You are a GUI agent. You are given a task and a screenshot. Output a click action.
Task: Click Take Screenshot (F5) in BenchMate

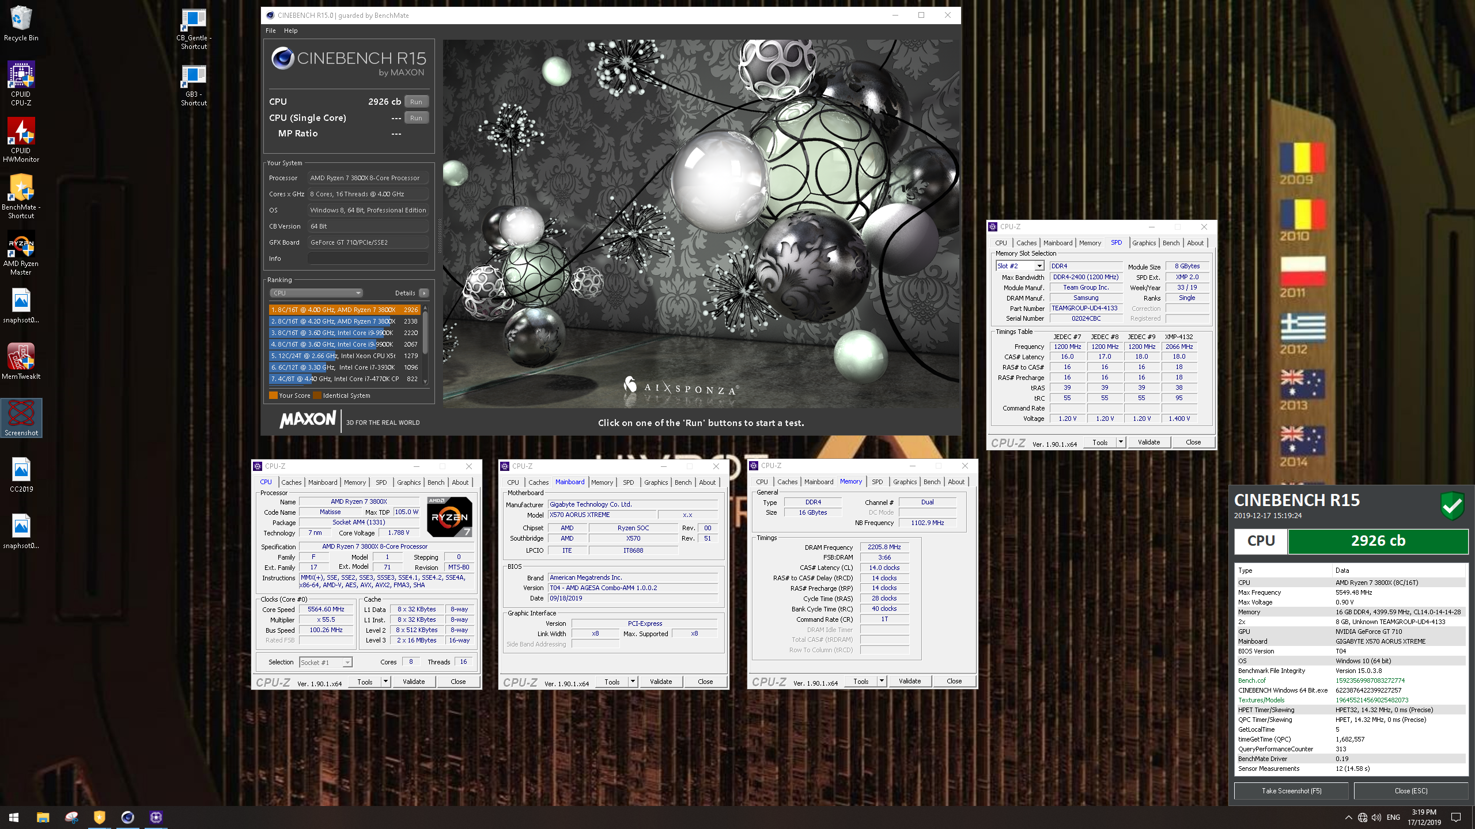1291,791
